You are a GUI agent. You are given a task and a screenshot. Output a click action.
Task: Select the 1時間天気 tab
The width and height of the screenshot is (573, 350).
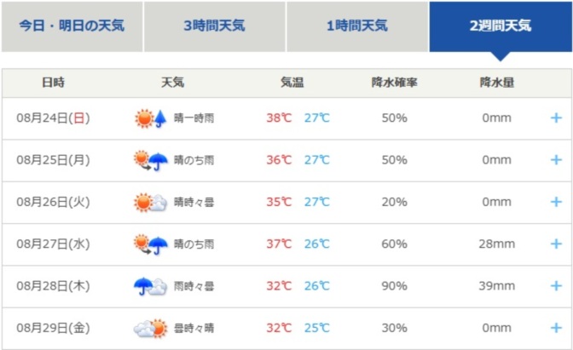point(357,26)
